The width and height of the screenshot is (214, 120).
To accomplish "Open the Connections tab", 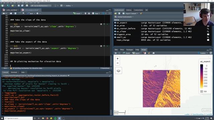I will [138, 10].
